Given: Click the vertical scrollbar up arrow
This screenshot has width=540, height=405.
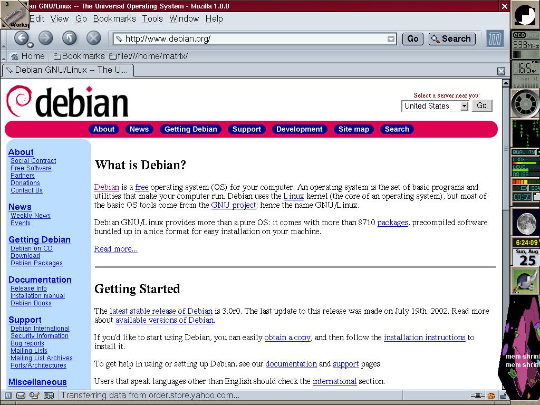Looking at the screenshot, I should click(506, 83).
